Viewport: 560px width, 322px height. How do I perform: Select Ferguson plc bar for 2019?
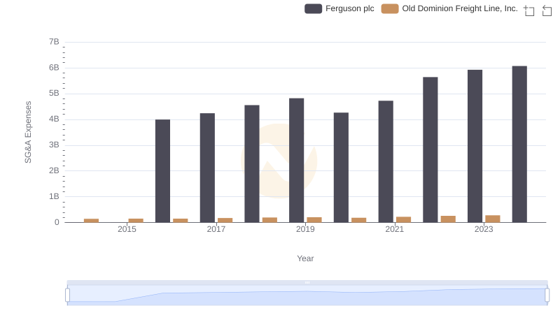pyautogui.click(x=296, y=160)
